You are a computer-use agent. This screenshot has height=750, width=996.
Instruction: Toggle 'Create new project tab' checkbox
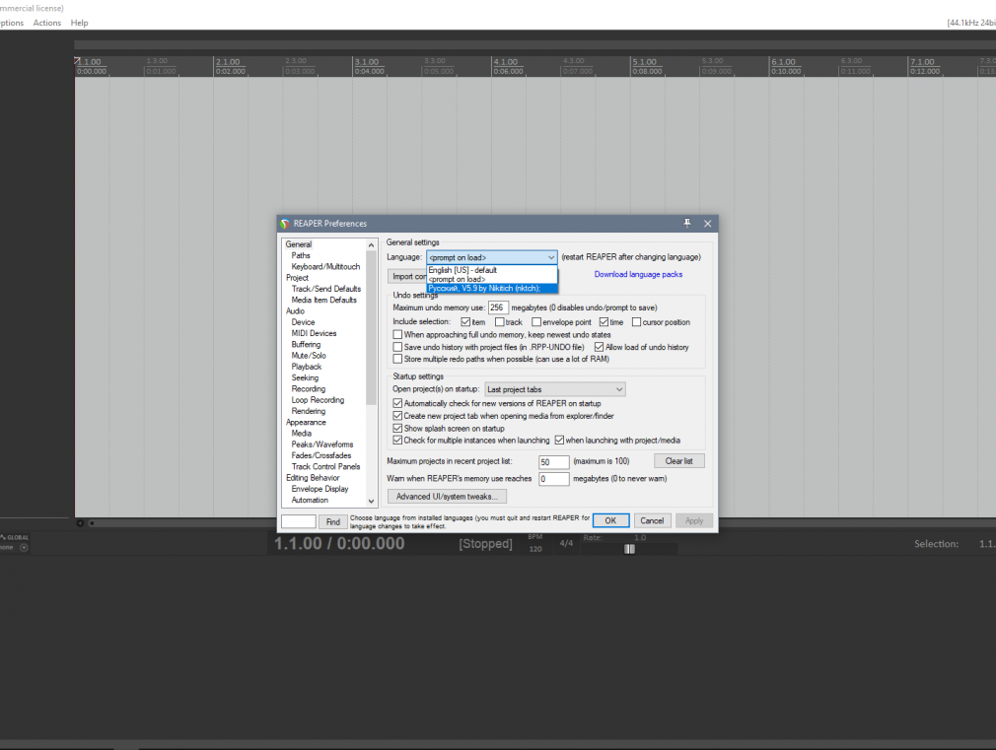(397, 416)
